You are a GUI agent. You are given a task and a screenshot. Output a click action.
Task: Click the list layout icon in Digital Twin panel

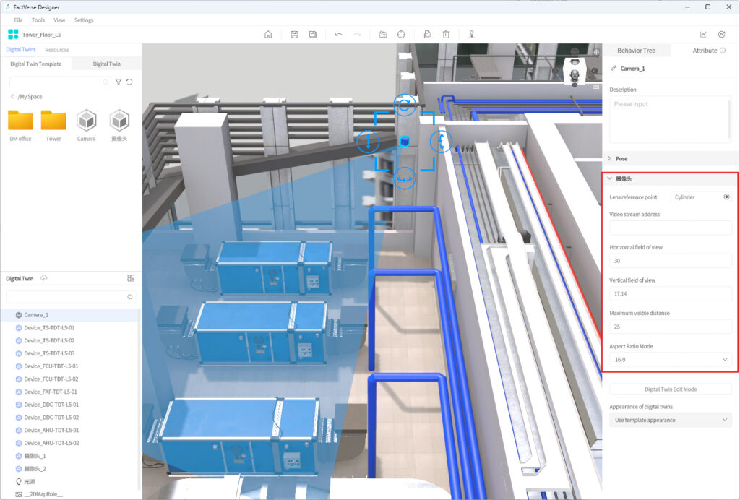[x=131, y=278]
